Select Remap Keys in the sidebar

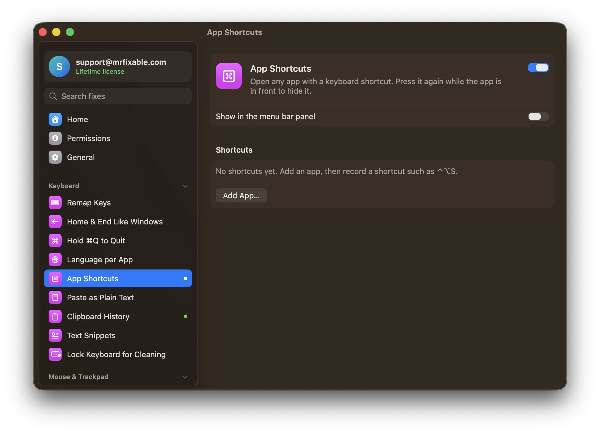pyautogui.click(x=118, y=203)
